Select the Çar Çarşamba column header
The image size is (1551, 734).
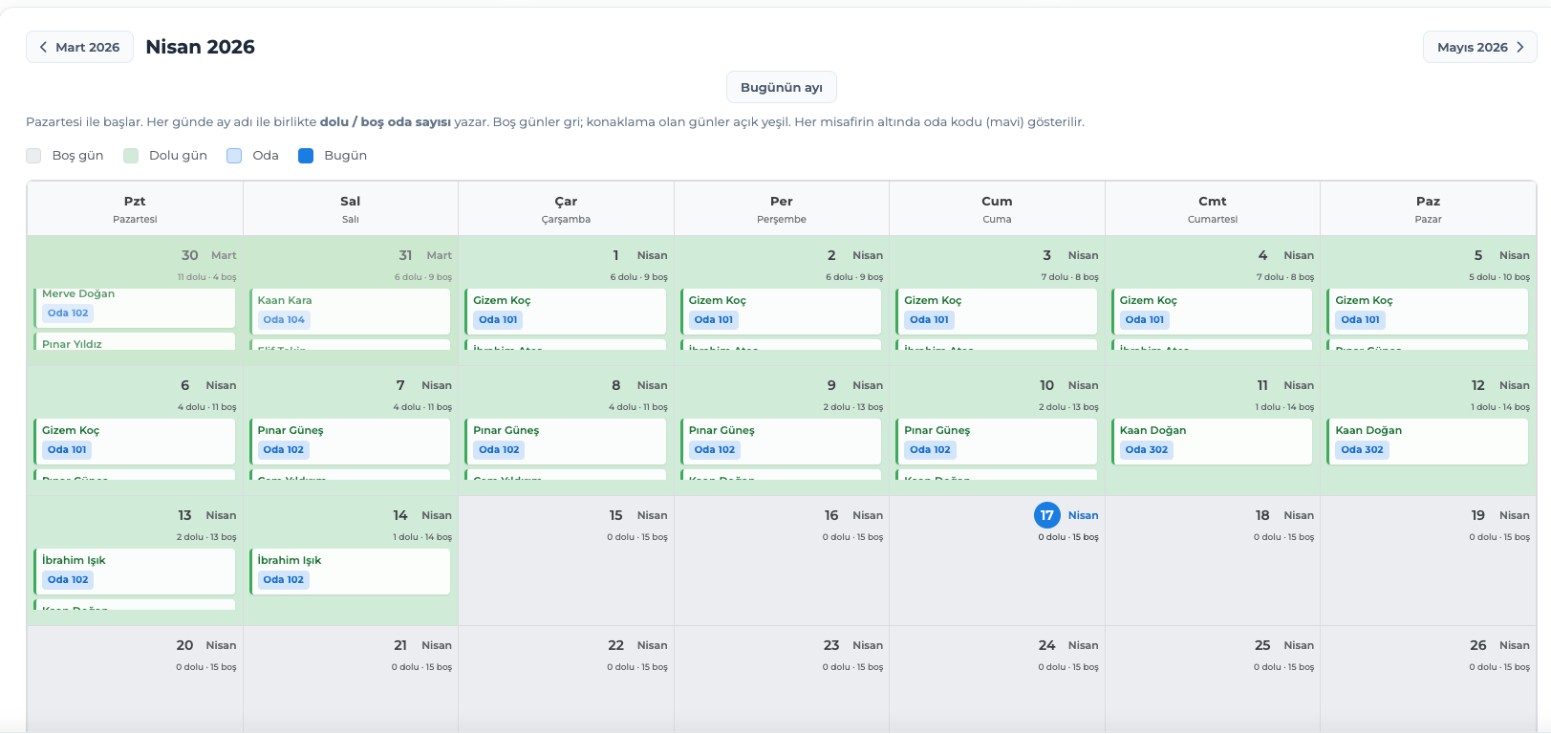tap(566, 208)
